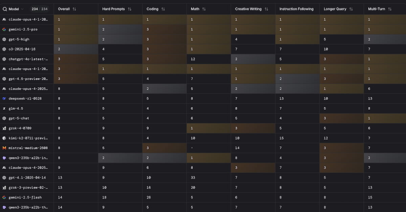Select the grok-4-0709 model name

20,128
